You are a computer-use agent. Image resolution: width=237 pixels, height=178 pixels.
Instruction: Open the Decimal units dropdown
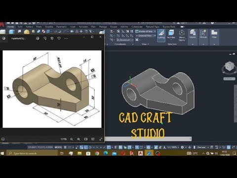click(203, 147)
